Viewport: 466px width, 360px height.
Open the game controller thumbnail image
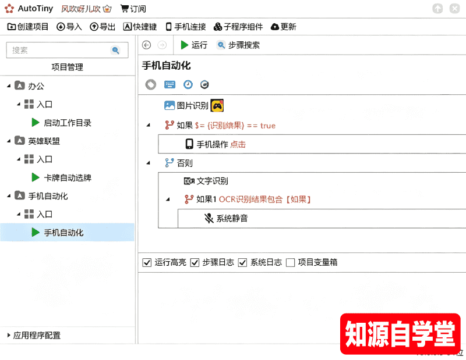(217, 105)
